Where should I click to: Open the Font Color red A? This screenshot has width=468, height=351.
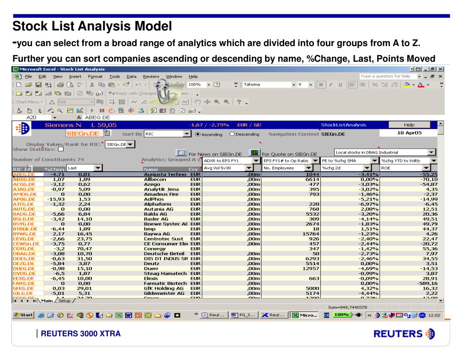pos(421,85)
